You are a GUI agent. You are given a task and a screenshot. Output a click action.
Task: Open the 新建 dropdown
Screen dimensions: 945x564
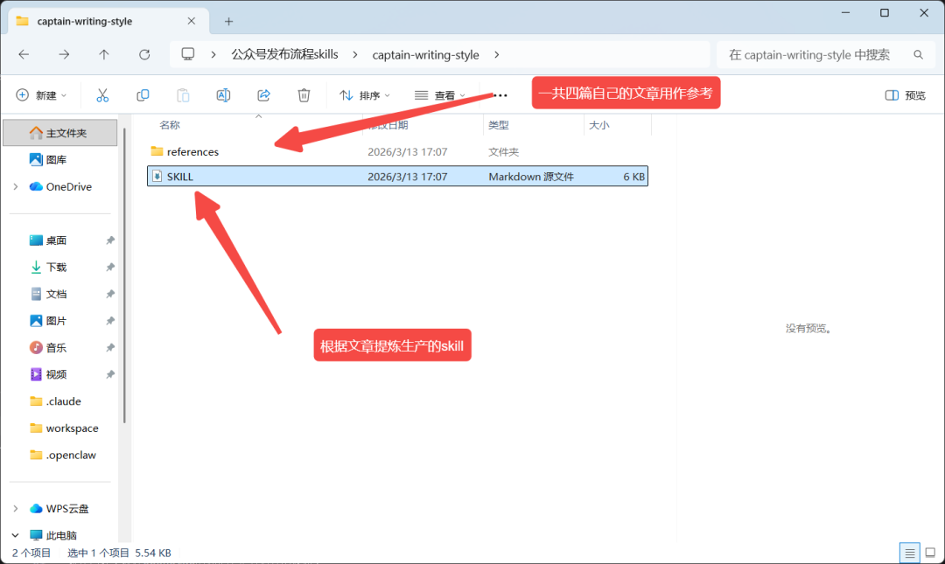[41, 95]
